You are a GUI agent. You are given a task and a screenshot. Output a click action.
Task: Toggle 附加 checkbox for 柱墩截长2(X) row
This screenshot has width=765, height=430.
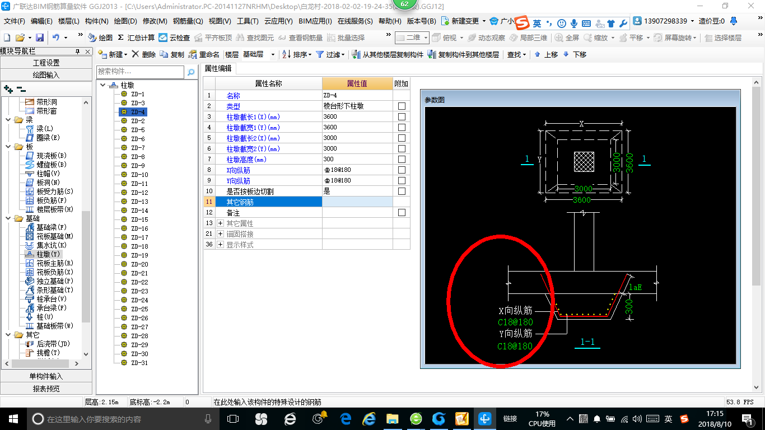[x=402, y=138]
